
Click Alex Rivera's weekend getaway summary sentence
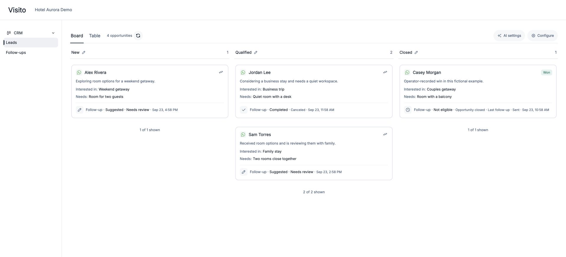(116, 81)
